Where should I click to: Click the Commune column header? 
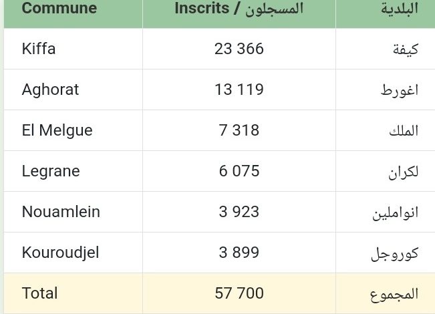click(x=59, y=8)
